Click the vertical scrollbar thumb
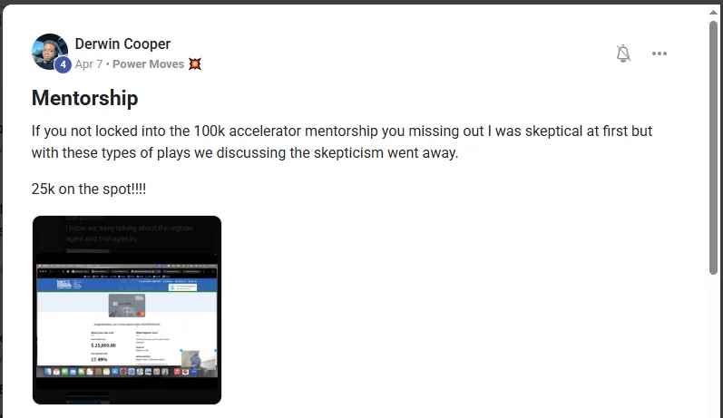 coord(714,145)
